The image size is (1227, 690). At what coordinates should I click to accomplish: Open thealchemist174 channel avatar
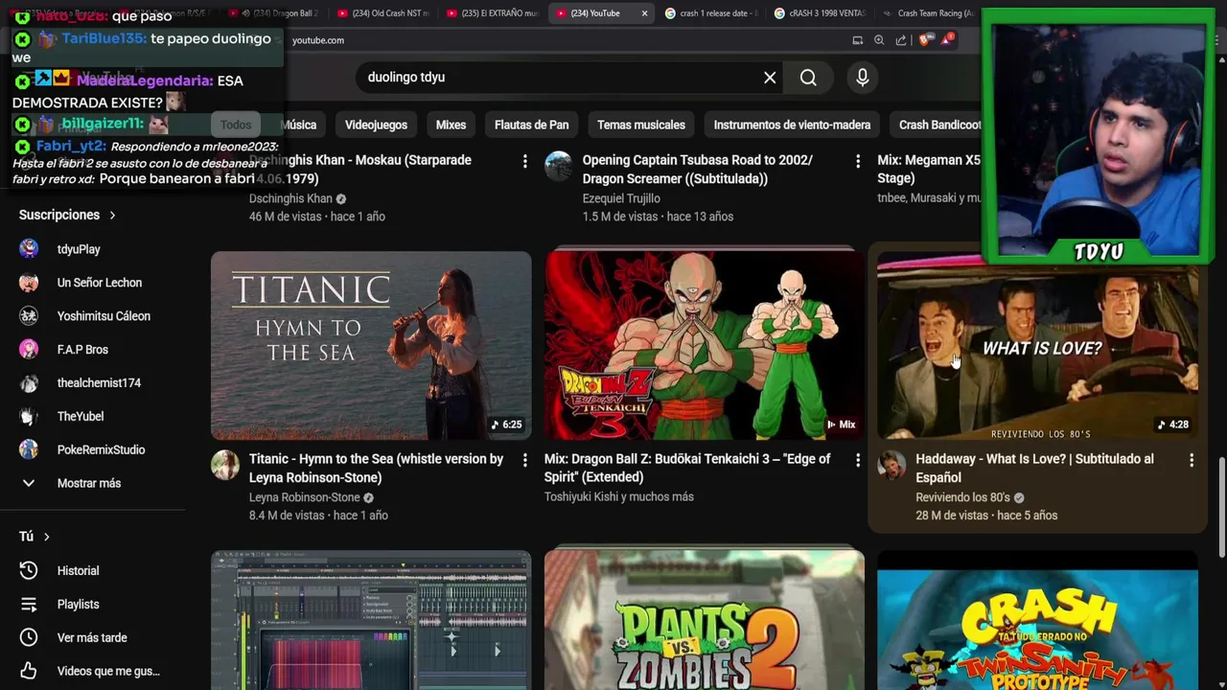pyautogui.click(x=29, y=383)
